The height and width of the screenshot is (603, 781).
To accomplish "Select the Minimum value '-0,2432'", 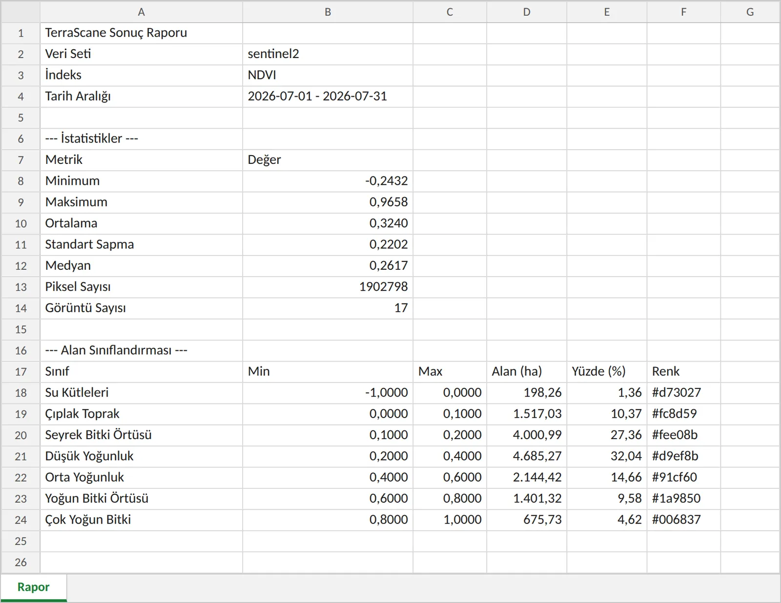I will pos(328,181).
